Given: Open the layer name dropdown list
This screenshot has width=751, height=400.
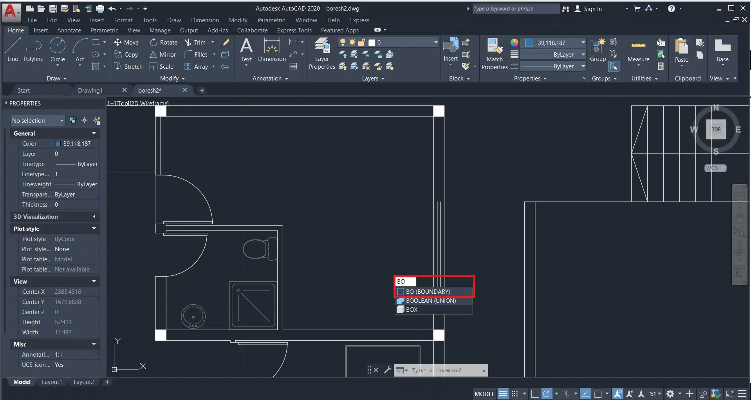Looking at the screenshot, I should click(x=435, y=42).
